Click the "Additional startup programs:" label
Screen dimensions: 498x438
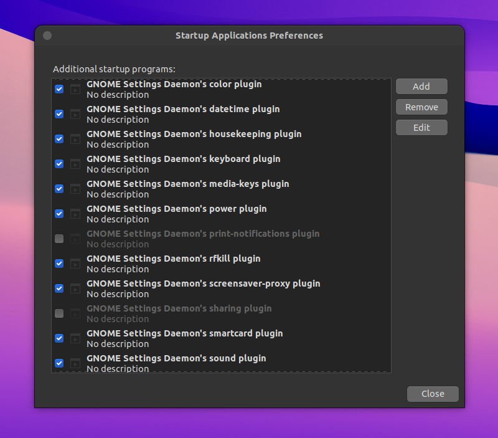tap(114, 69)
